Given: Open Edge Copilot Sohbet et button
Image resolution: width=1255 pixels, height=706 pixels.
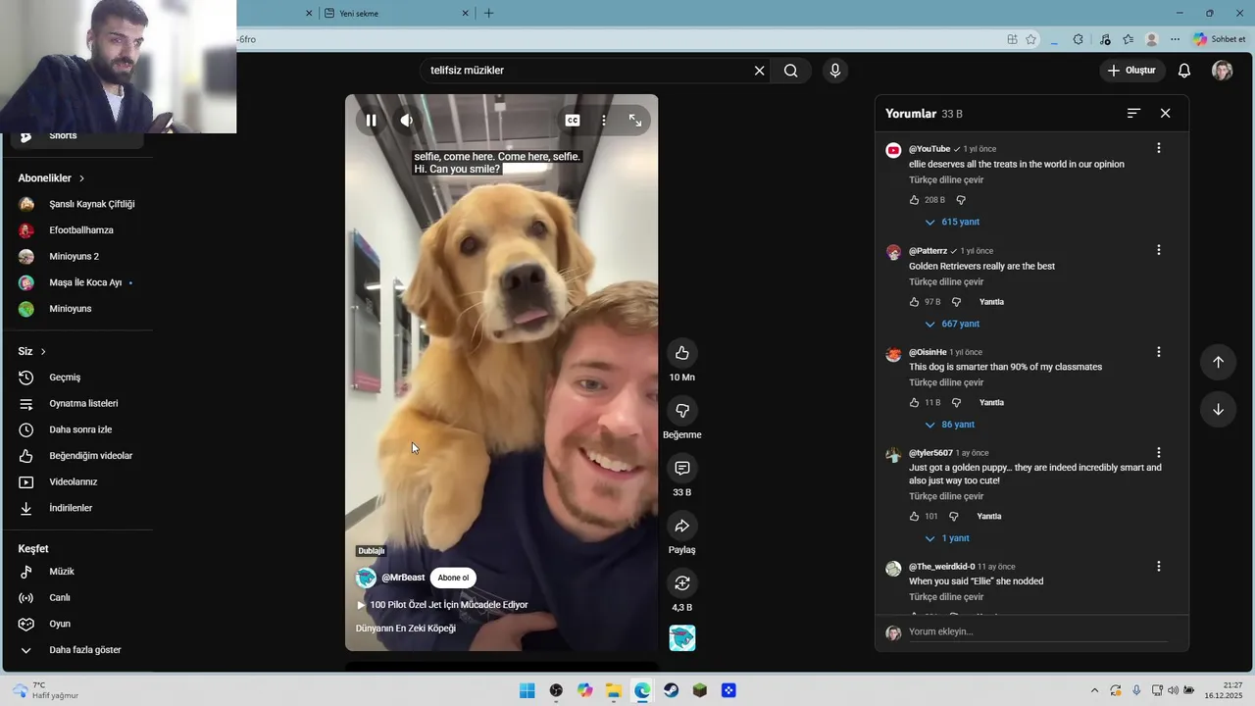Looking at the screenshot, I should coord(1219,39).
